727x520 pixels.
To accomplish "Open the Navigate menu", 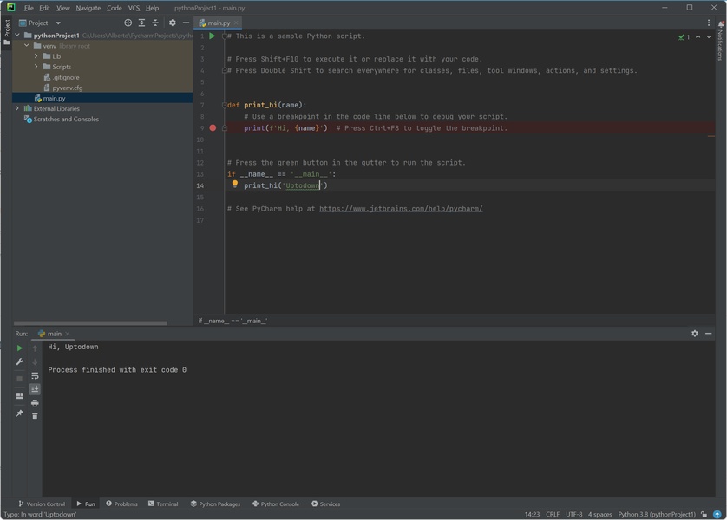I will (x=88, y=8).
